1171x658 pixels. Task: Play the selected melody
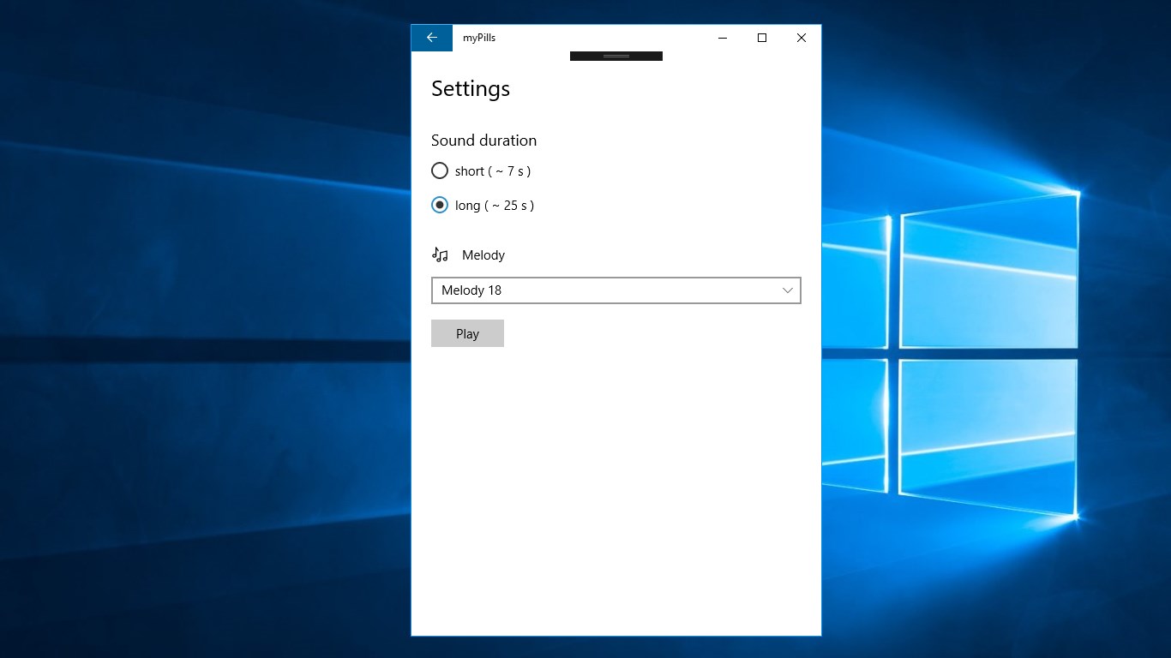467,333
